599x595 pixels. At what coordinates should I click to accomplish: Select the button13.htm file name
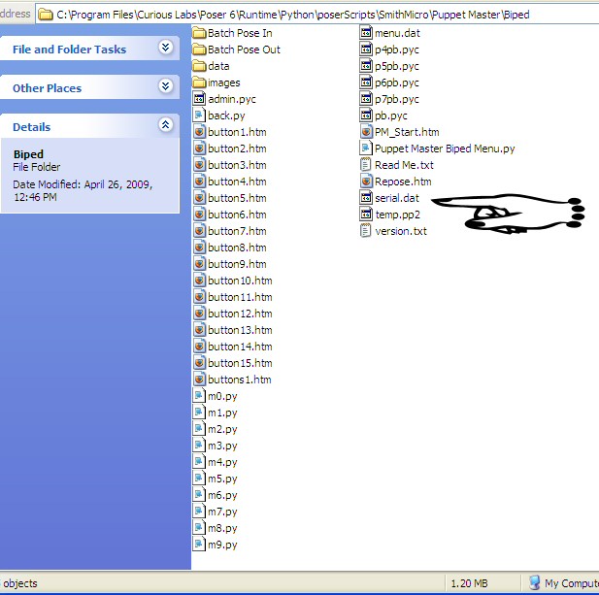click(x=241, y=330)
